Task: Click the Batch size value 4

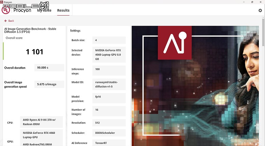Action: [109, 40]
